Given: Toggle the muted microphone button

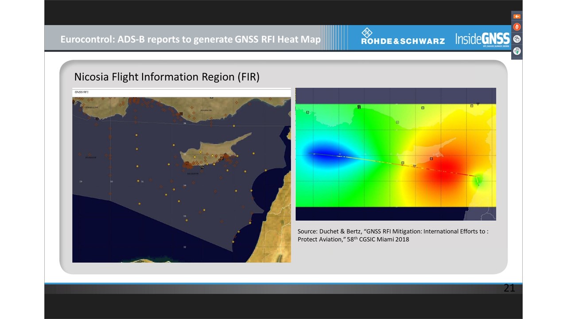Looking at the screenshot, I should pyautogui.click(x=517, y=27).
